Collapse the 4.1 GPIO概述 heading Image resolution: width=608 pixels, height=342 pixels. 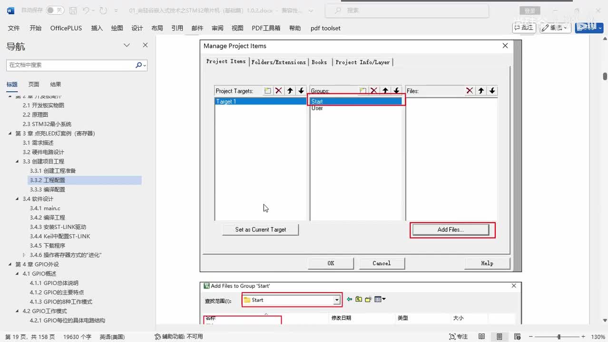pyautogui.click(x=17, y=274)
